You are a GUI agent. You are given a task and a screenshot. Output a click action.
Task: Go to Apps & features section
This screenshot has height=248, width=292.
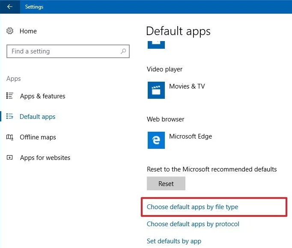42,96
